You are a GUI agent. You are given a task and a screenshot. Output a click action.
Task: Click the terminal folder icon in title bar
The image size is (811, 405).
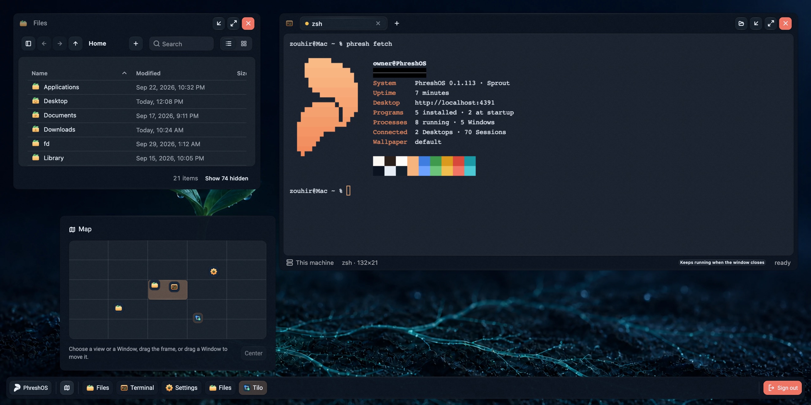pyautogui.click(x=741, y=23)
